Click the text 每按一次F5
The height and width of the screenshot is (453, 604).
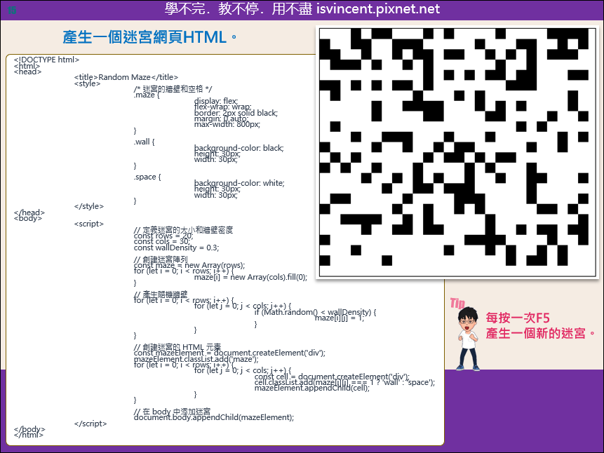coord(517,318)
